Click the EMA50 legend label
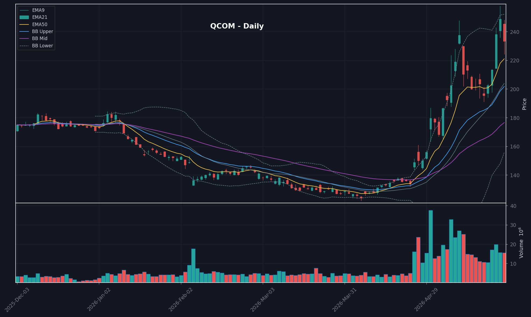Image resolution: width=531 pixels, height=317 pixels. 40,24
